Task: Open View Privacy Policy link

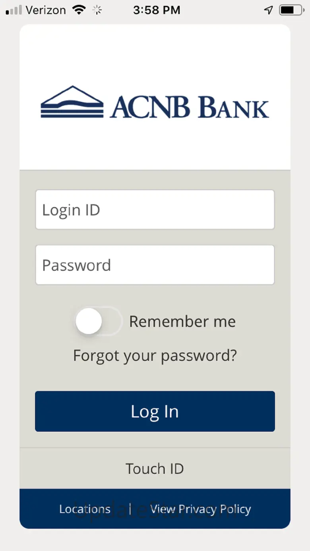Action: tap(201, 509)
